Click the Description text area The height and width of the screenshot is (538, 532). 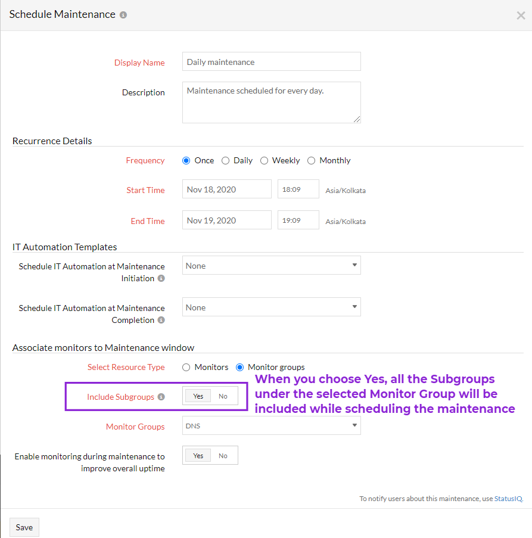pyautogui.click(x=271, y=102)
